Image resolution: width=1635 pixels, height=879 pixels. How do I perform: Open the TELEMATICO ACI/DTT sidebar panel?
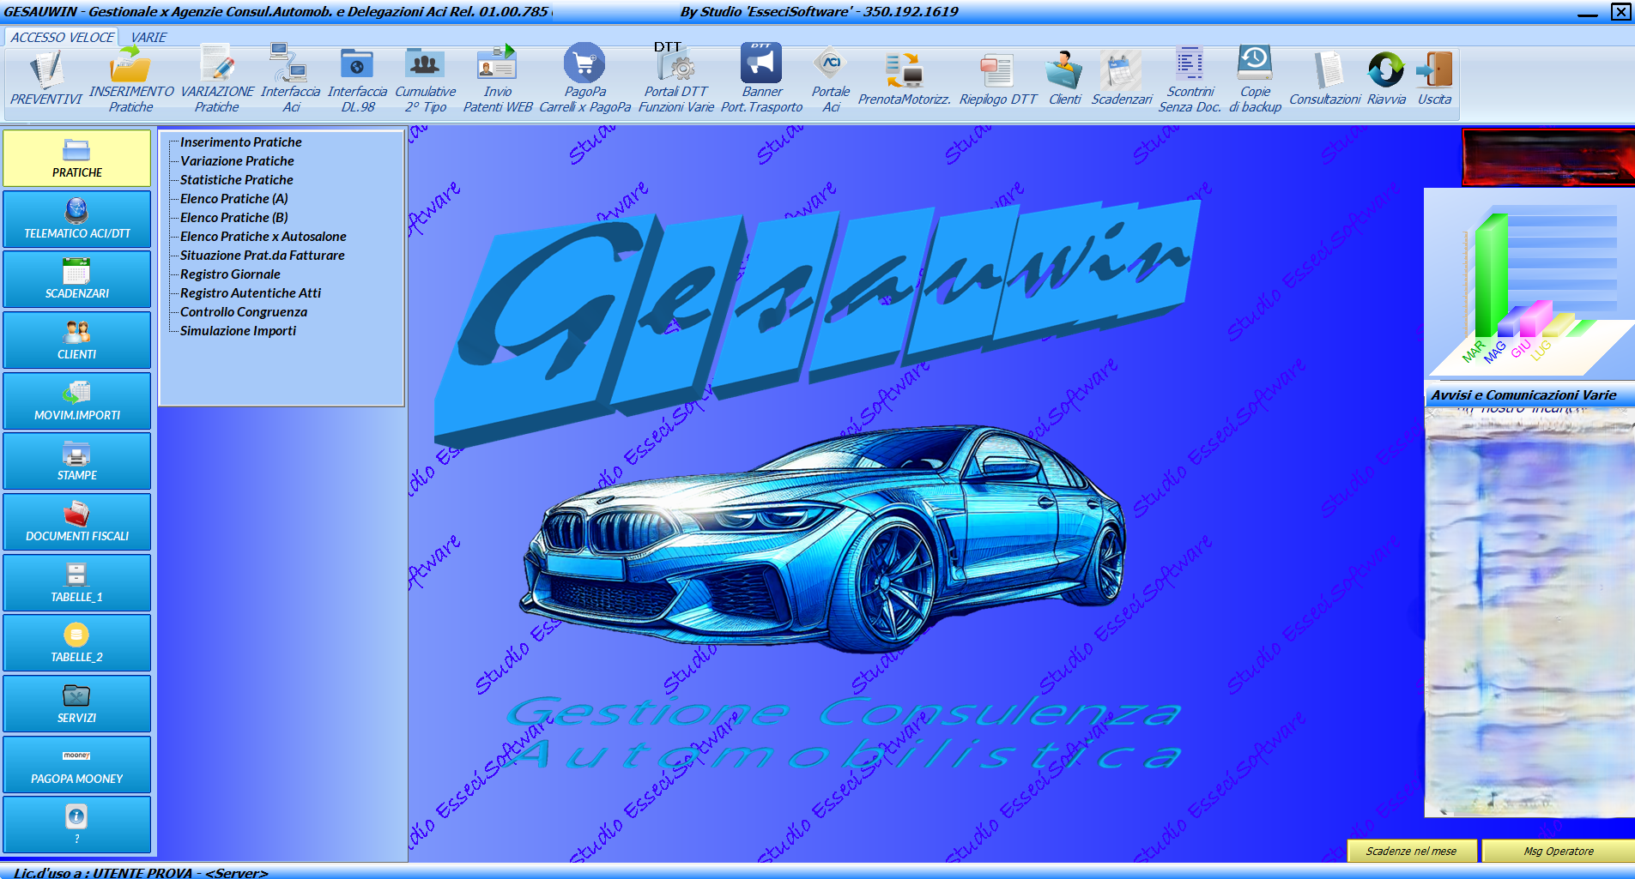[77, 219]
